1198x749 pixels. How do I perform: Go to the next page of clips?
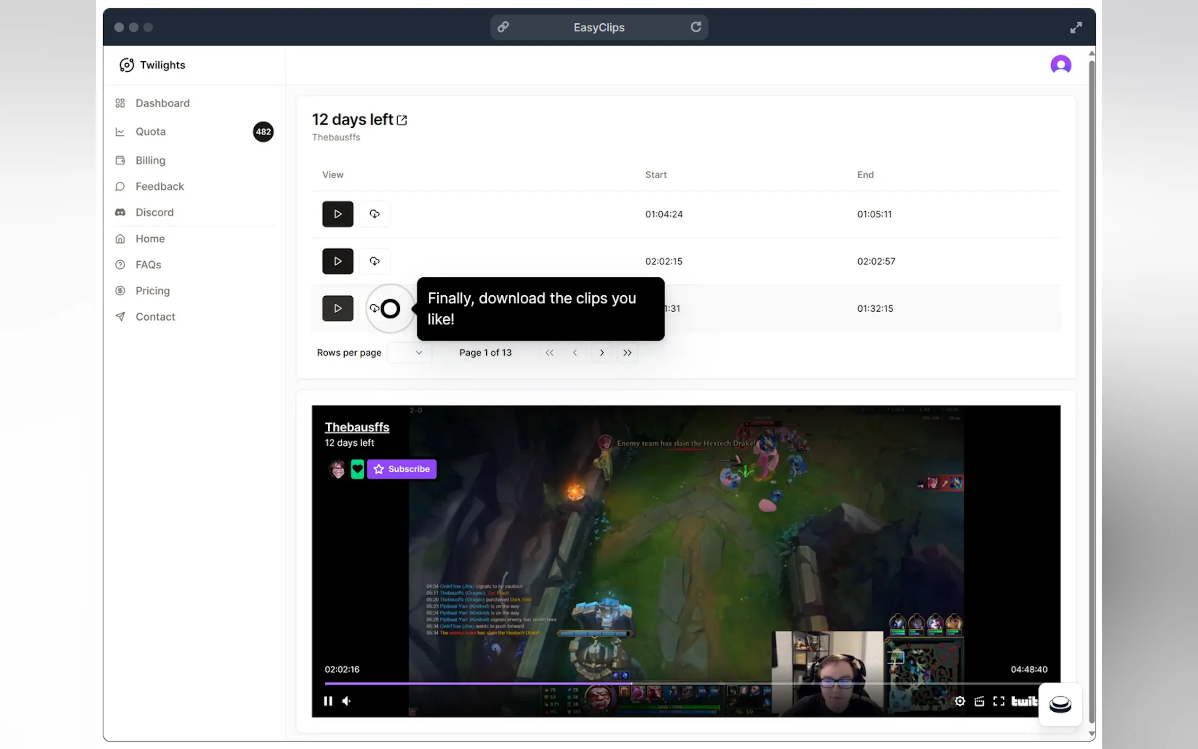[602, 353]
